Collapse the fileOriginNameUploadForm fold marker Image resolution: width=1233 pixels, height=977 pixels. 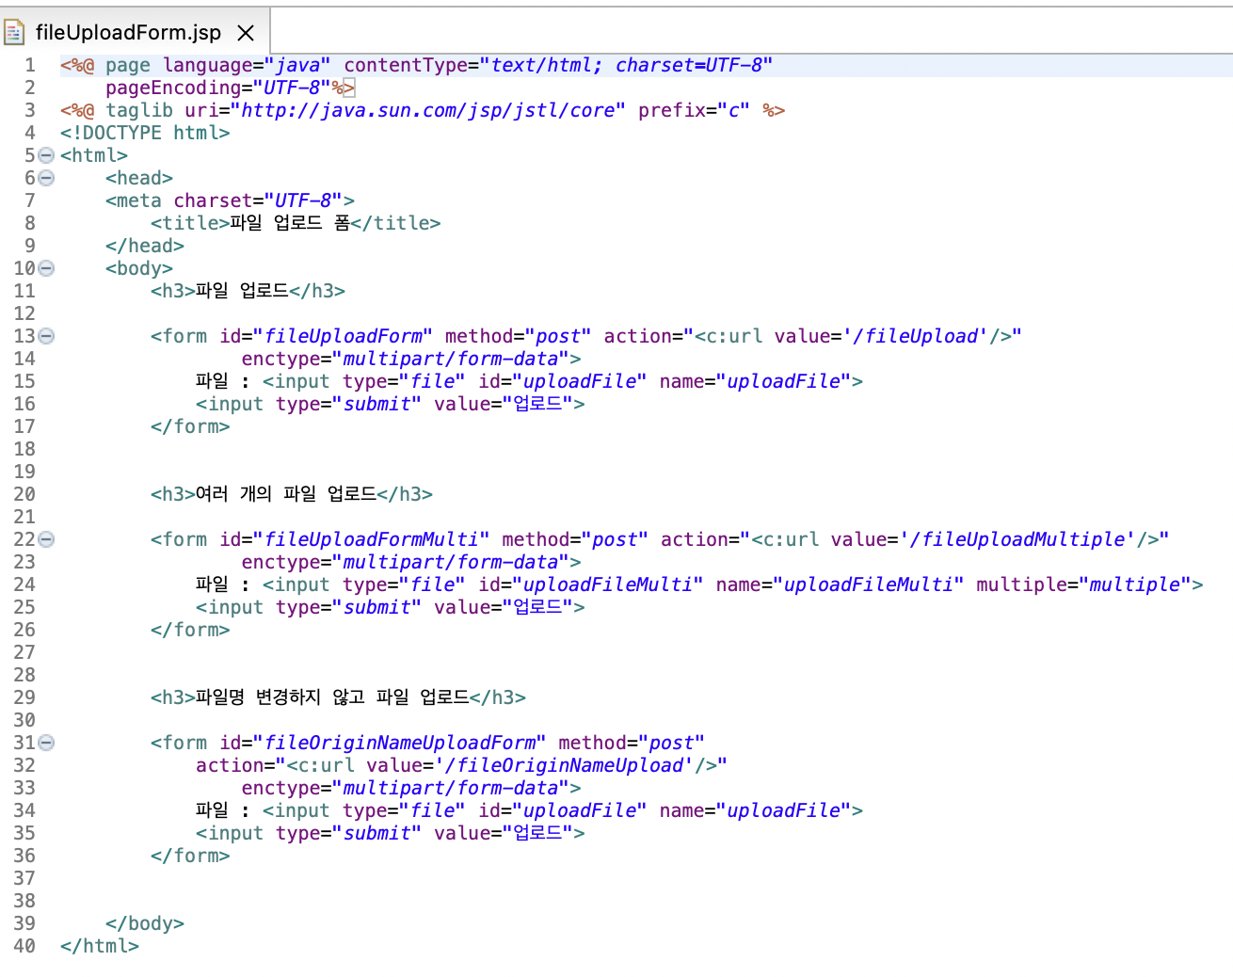pyautogui.click(x=45, y=742)
